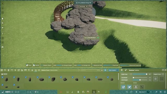167x94 pixels.
Task: Open the Modular Toolbox settings tab
Action: (x=122, y=70)
